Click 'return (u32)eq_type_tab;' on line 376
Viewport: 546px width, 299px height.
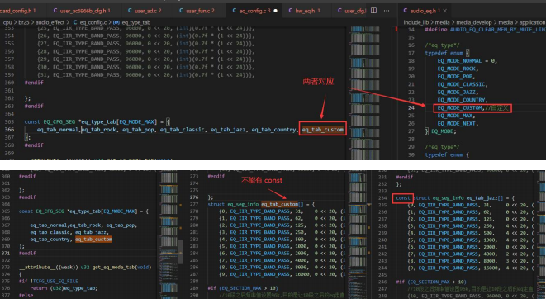coord(64,288)
